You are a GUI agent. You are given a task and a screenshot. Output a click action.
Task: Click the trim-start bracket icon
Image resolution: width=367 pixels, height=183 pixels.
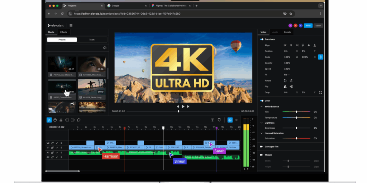coord(67,120)
